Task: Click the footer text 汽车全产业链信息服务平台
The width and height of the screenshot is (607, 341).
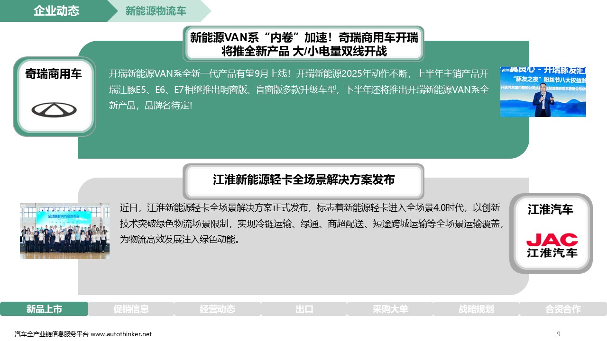Action: tap(52, 334)
